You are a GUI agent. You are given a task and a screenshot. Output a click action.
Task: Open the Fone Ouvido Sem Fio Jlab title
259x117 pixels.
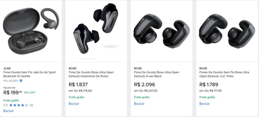[30, 74]
